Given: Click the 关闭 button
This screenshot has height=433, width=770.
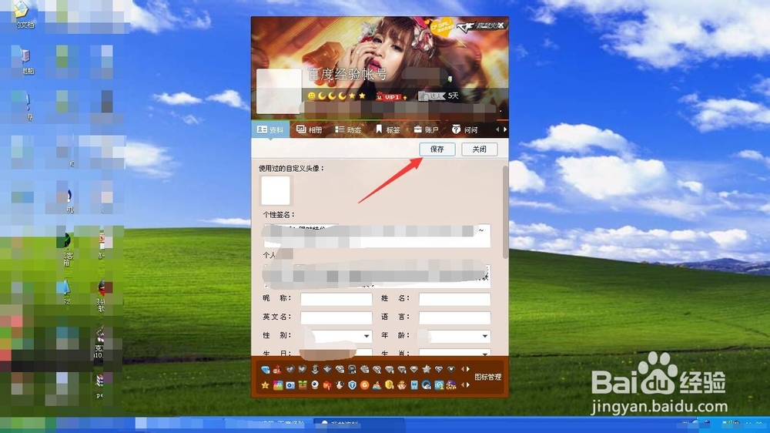Looking at the screenshot, I should coord(479,149).
